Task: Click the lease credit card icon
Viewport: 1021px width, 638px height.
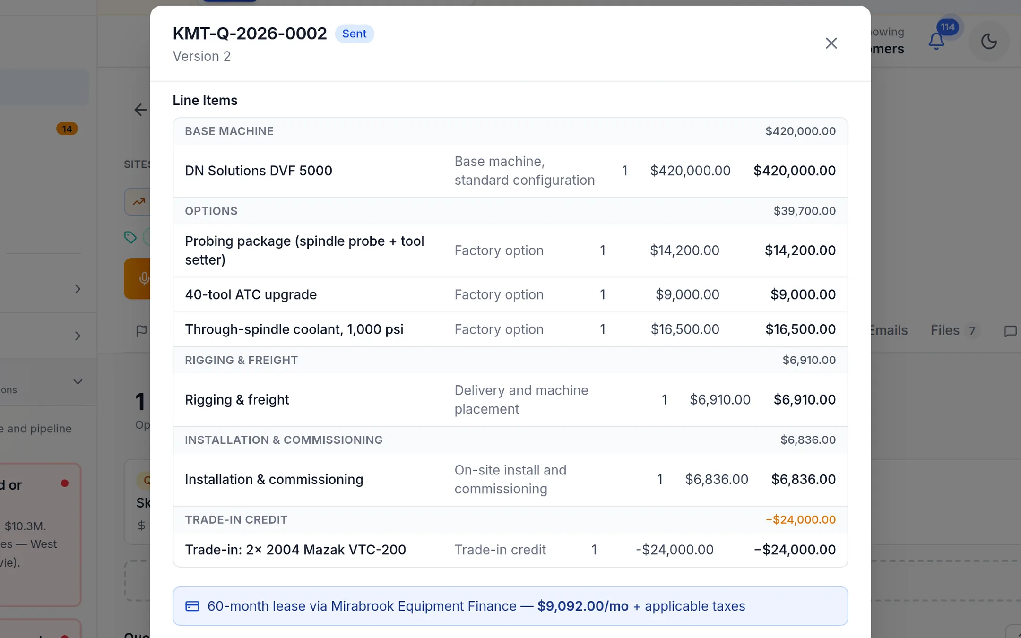Action: pyautogui.click(x=192, y=606)
